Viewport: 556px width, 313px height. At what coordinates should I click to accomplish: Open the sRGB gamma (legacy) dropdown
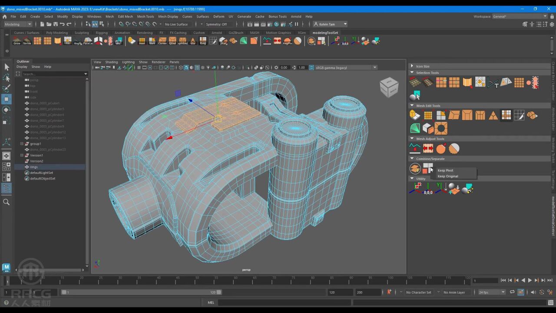(374, 67)
